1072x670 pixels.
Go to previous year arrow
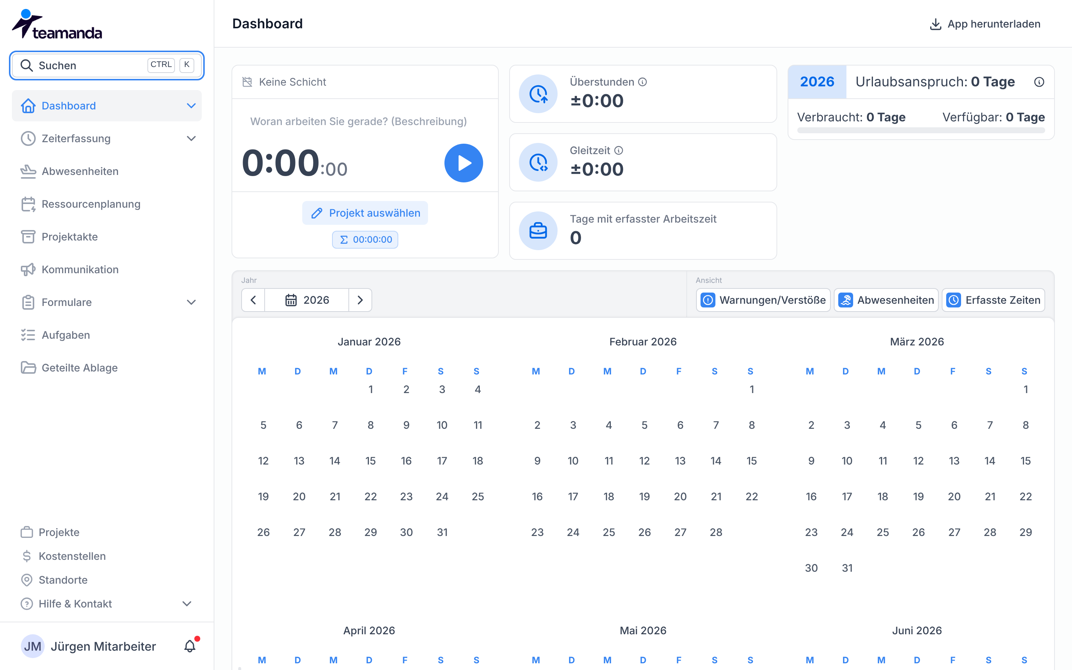tap(253, 300)
